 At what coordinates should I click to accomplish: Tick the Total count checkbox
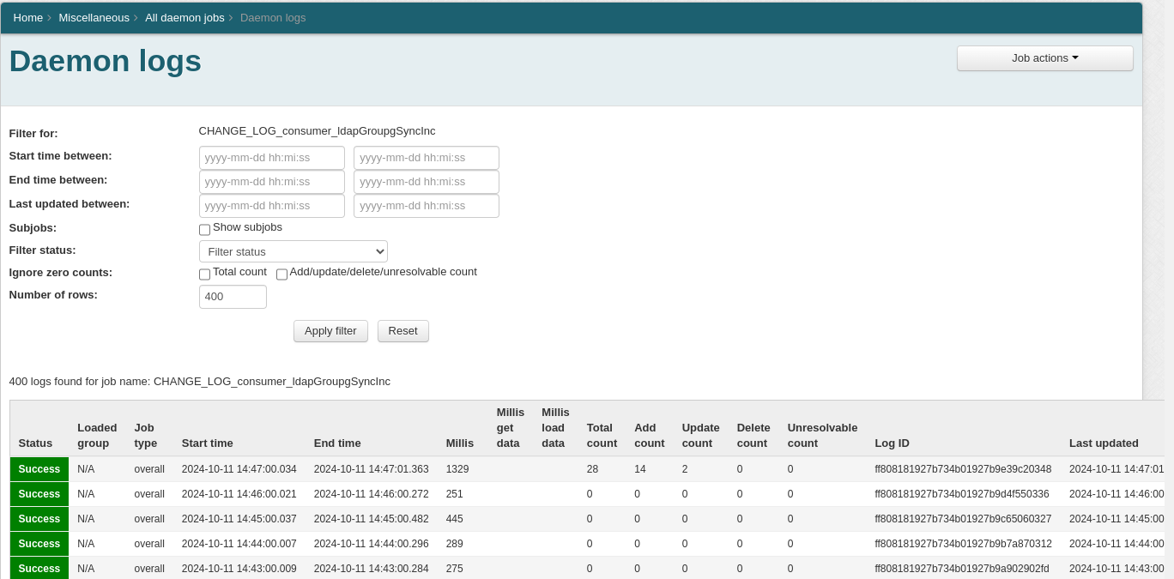[204, 274]
